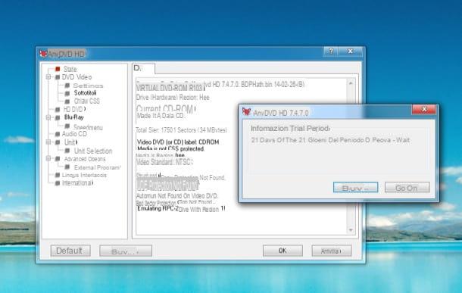Select HD DVD in the tree
462x293 pixels.
click(74, 109)
